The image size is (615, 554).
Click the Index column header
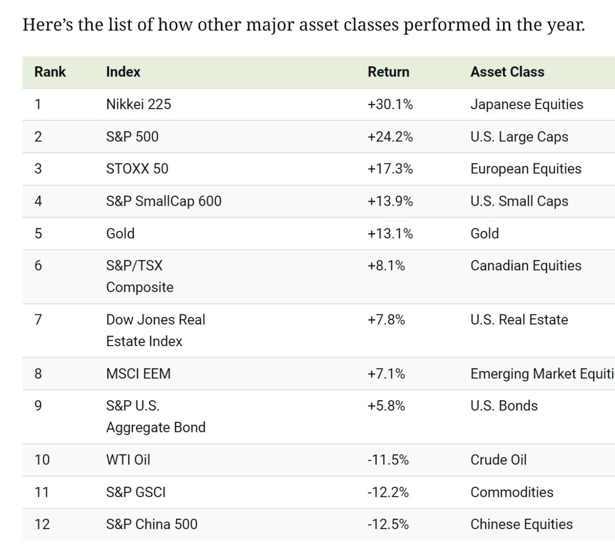(123, 72)
